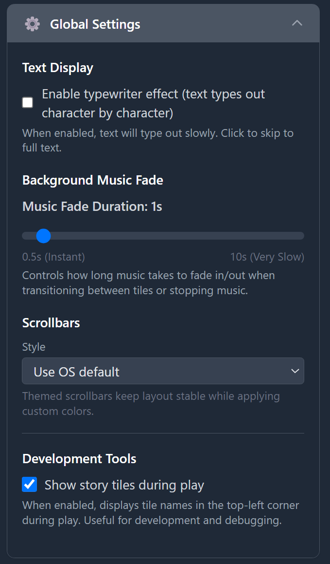Click the Style field label
The height and width of the screenshot is (564, 330).
pos(34,347)
